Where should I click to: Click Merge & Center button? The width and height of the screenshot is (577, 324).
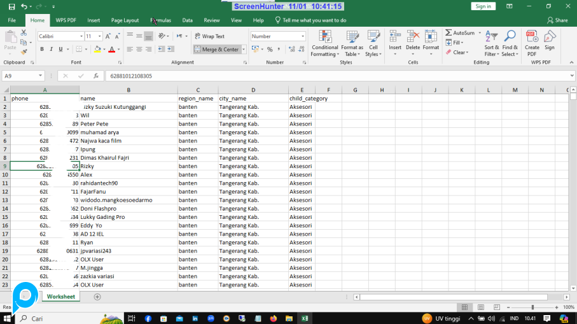216,49
